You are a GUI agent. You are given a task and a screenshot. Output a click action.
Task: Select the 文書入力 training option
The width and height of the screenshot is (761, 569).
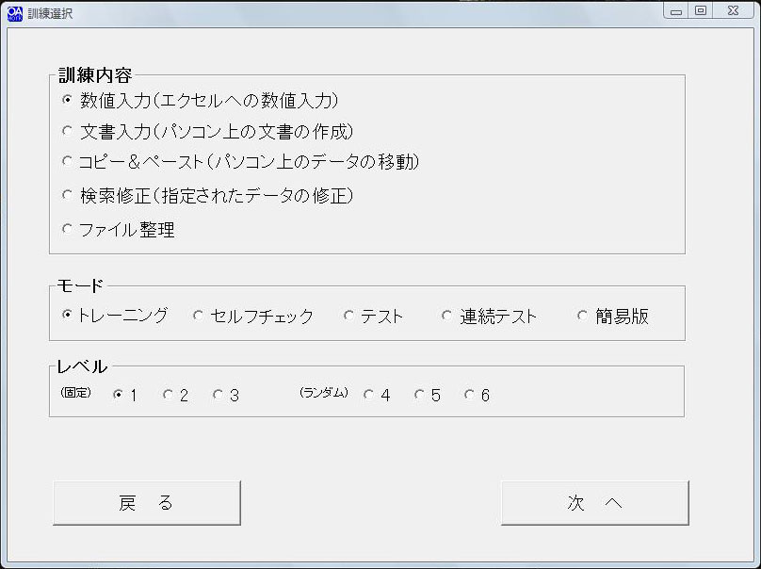207,132
